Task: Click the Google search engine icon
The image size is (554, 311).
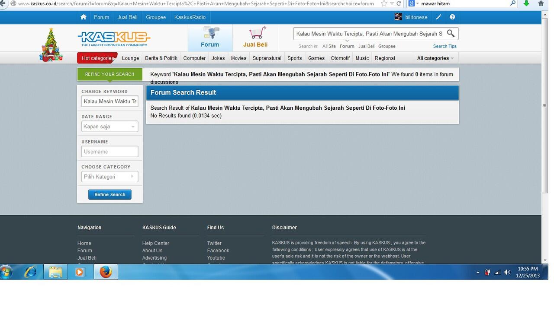Action: pyautogui.click(x=411, y=3)
